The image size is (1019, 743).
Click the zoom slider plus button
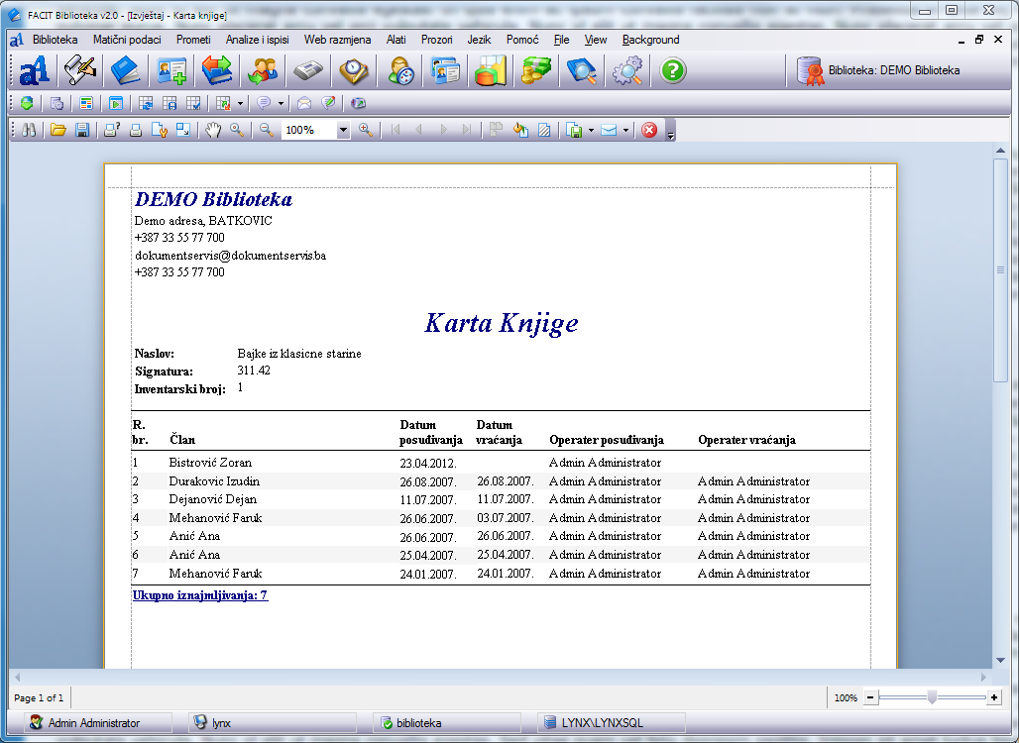(993, 697)
